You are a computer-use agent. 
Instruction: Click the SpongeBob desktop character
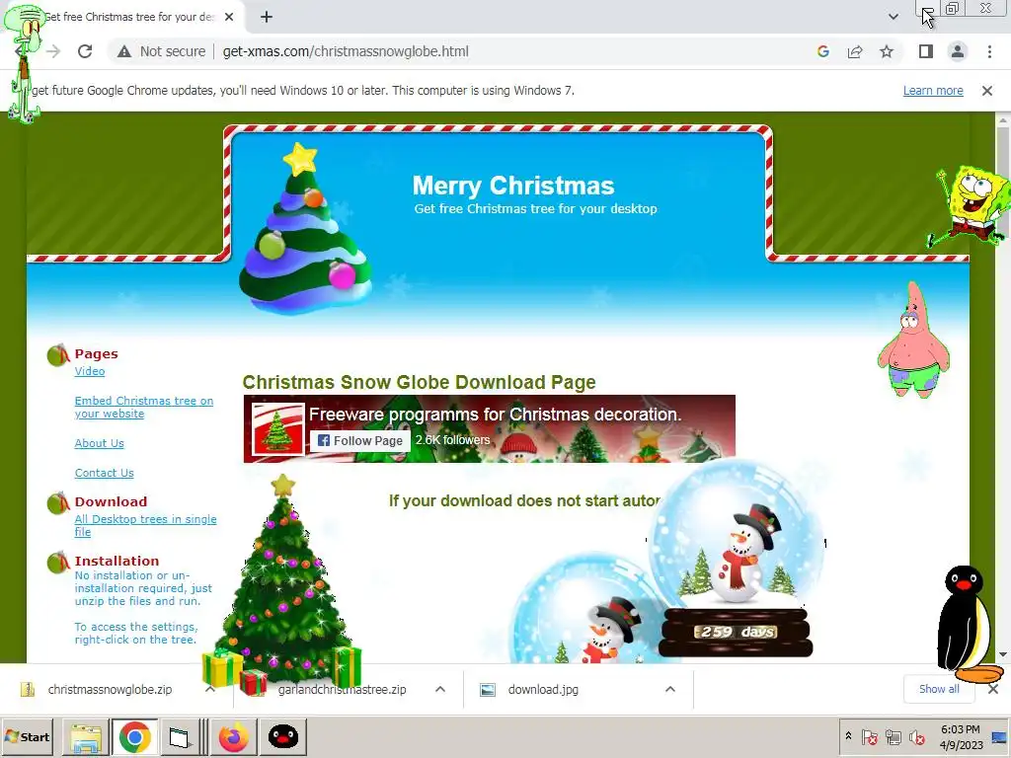[972, 205]
